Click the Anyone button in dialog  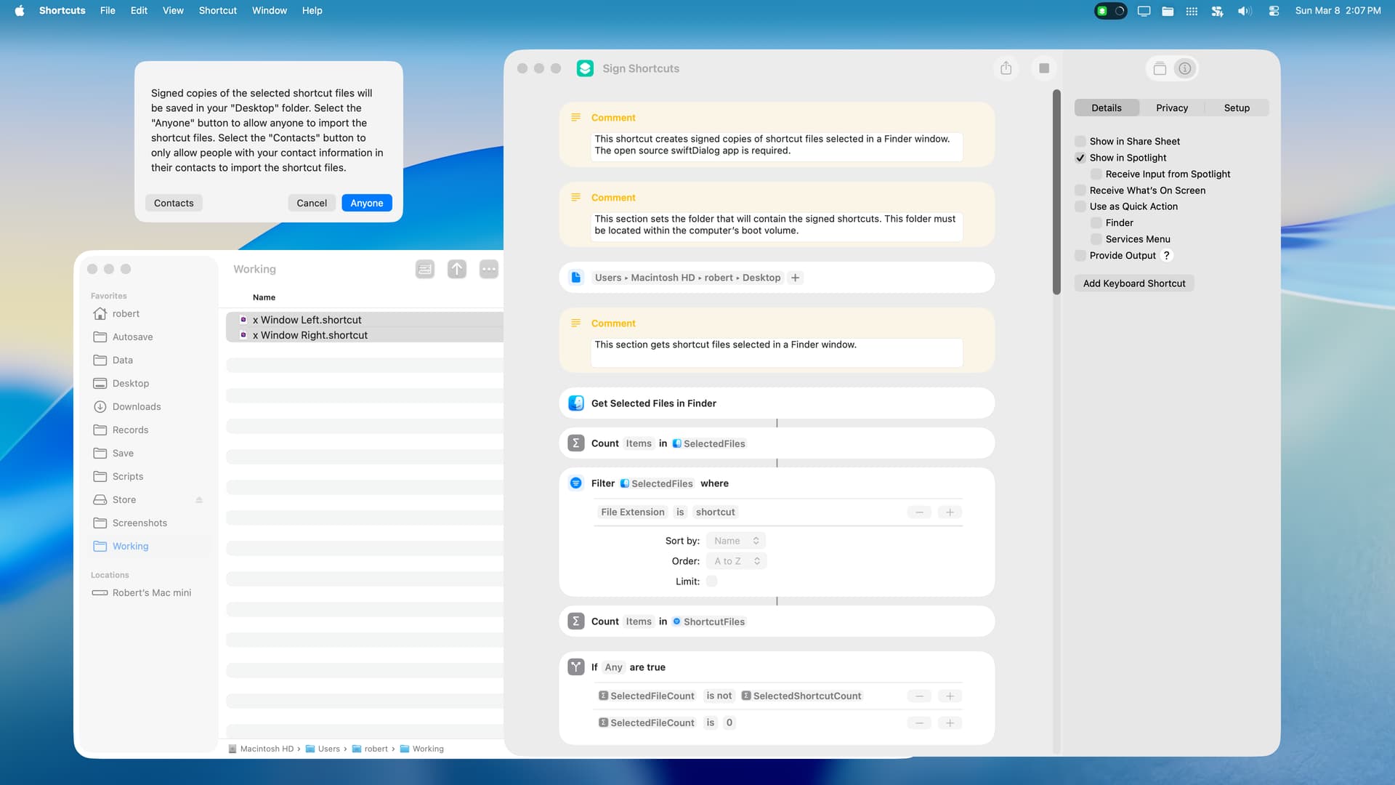(366, 203)
